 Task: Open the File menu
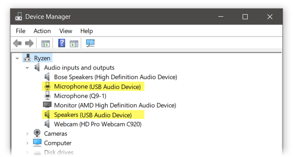click(x=21, y=31)
